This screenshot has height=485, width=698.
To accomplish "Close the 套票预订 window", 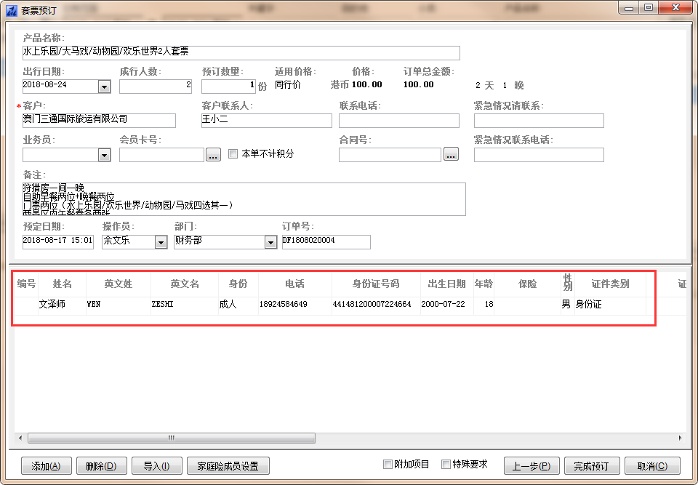I will pyautogui.click(x=675, y=8).
